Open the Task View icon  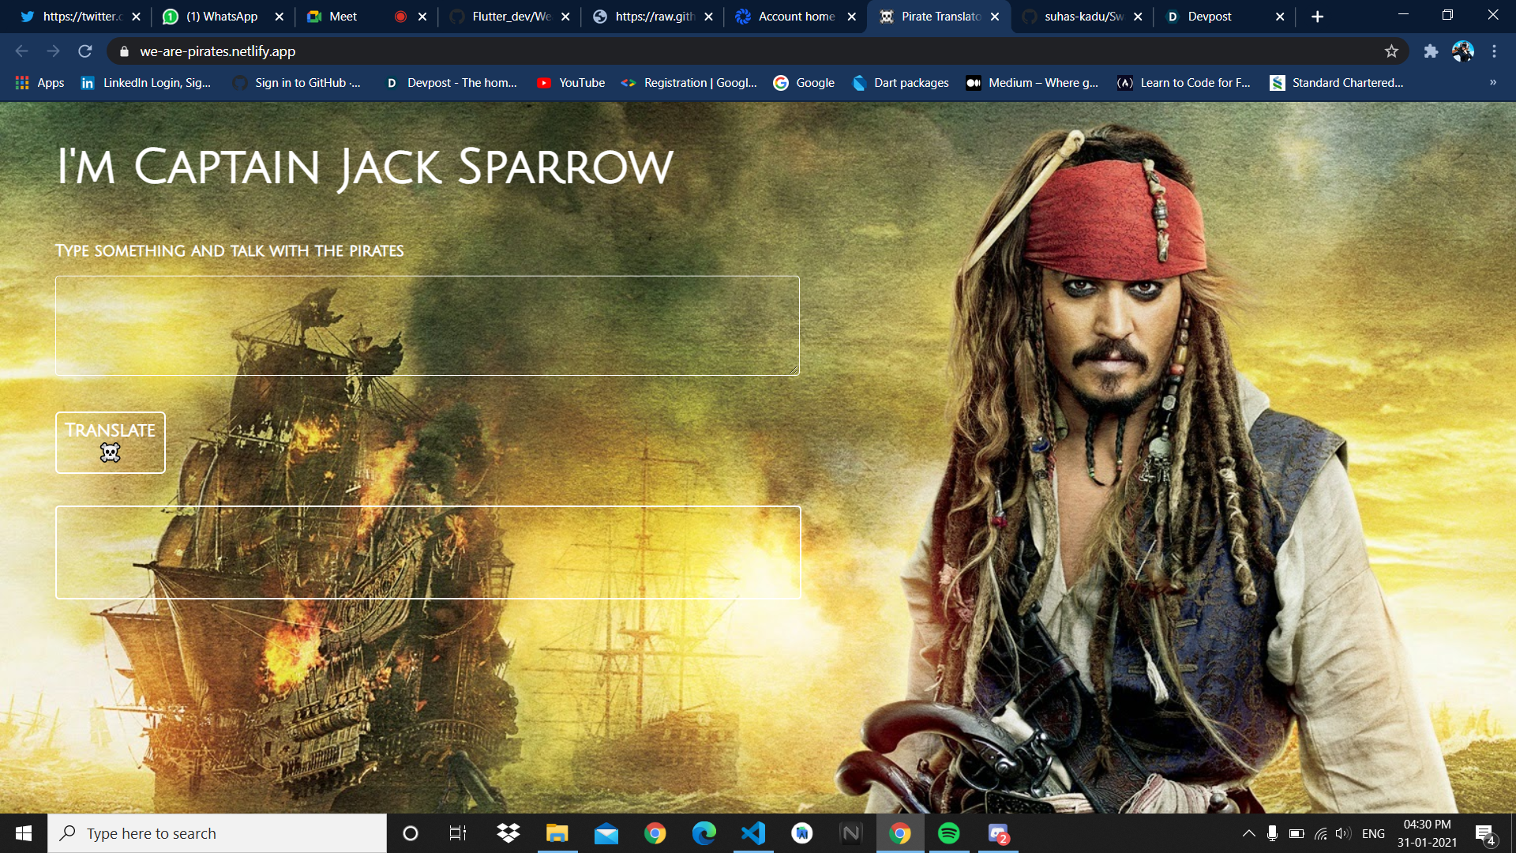[x=458, y=833]
